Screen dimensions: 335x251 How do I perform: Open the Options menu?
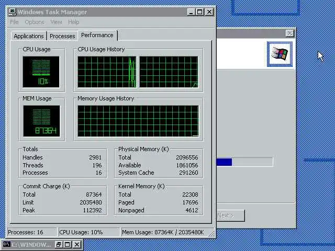[35, 22]
